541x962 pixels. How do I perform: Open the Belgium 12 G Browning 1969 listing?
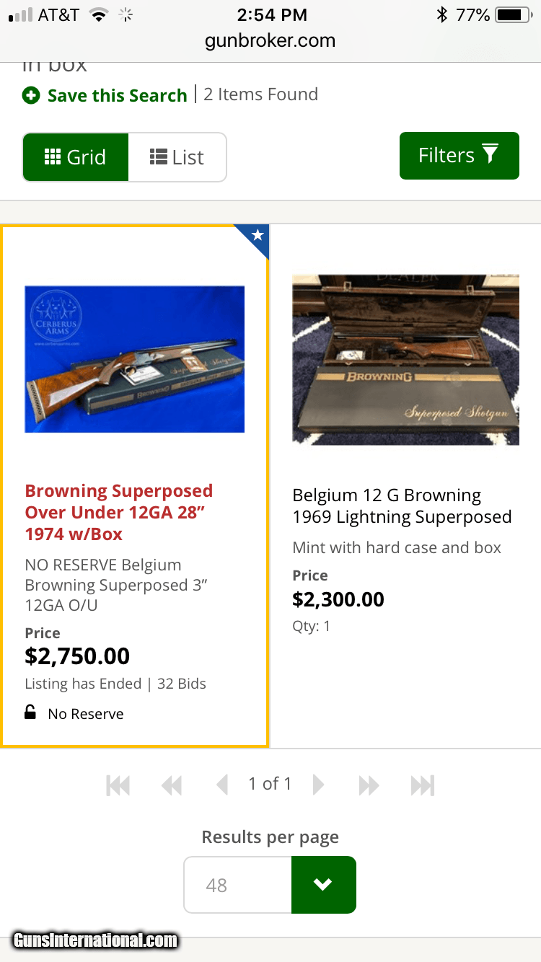coord(402,506)
